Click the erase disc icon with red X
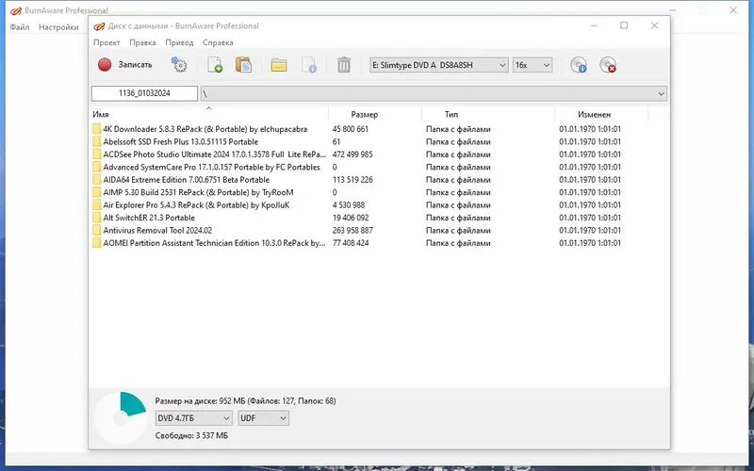Image resolution: width=754 pixels, height=471 pixels. 608,65
